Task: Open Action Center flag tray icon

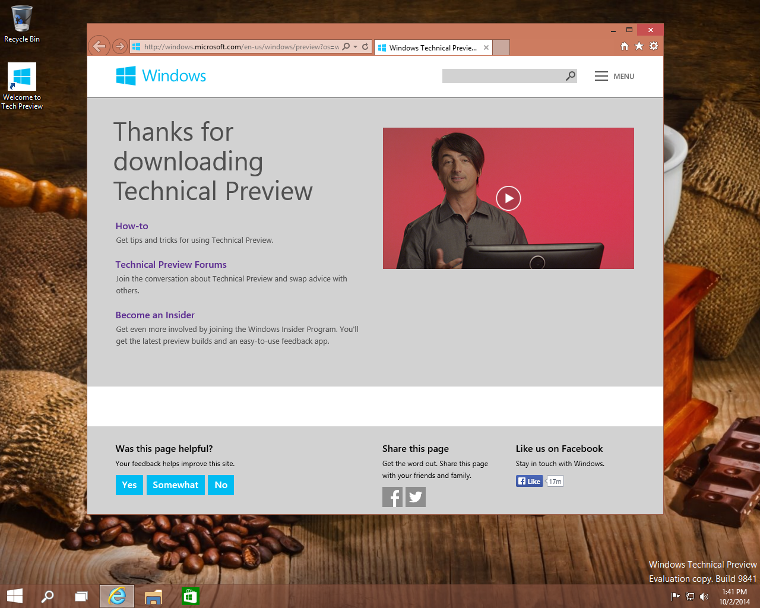Action: click(x=675, y=597)
